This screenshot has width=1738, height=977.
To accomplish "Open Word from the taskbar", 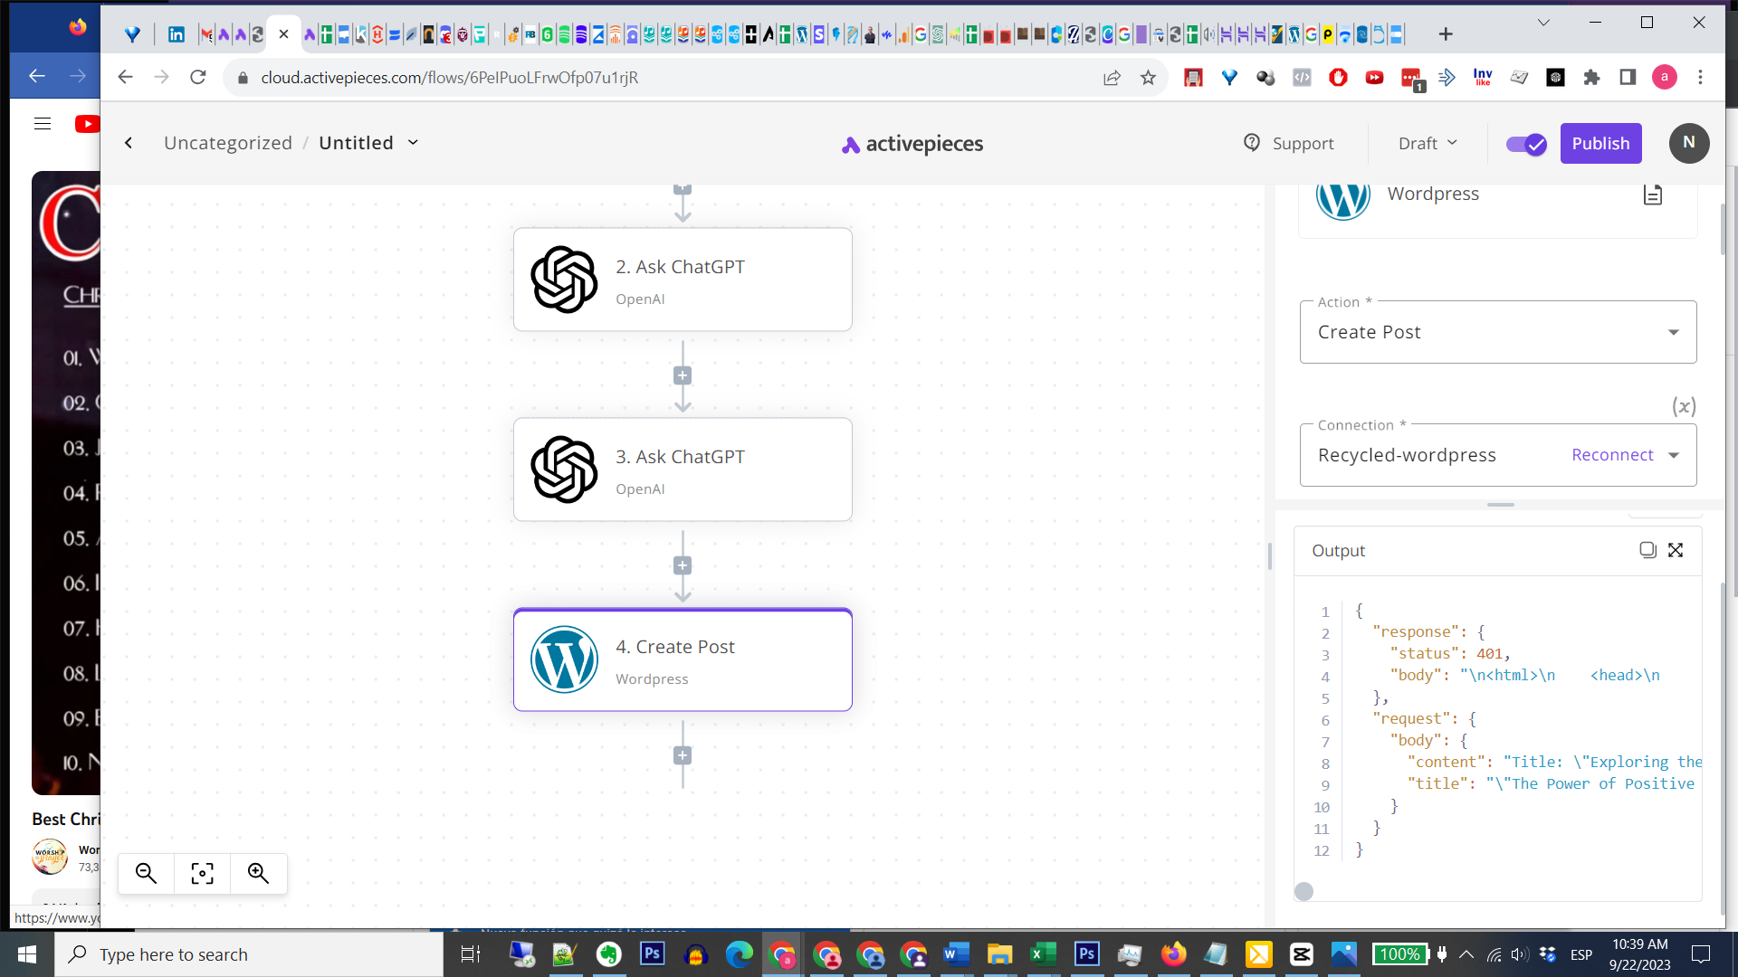I will (956, 954).
